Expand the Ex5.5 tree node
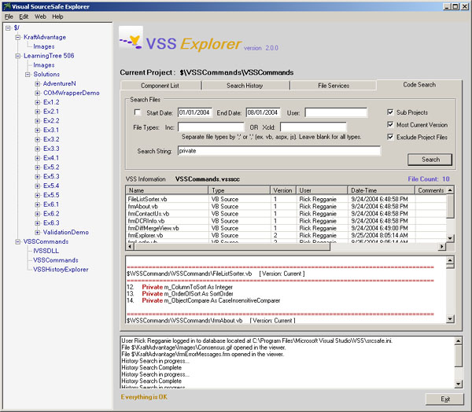The height and width of the screenshot is (412, 472). (37, 195)
